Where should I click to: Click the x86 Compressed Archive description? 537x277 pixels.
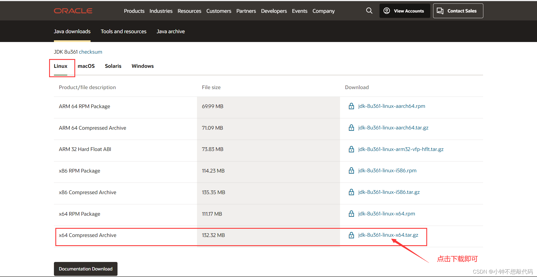[88, 192]
